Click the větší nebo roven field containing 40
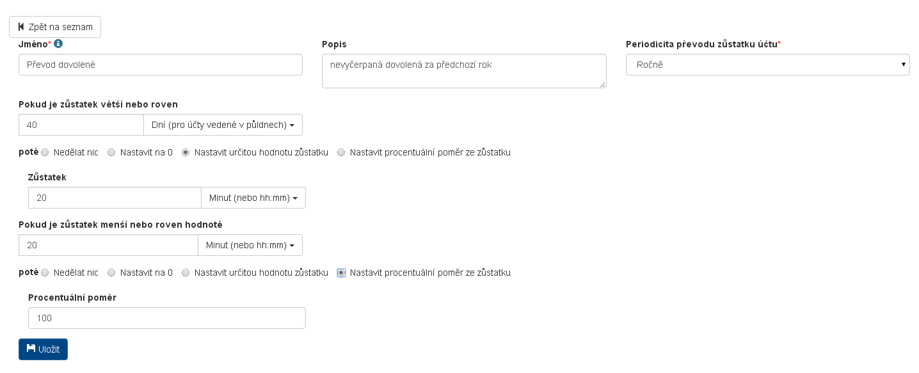This screenshot has height=373, width=919. tap(81, 125)
